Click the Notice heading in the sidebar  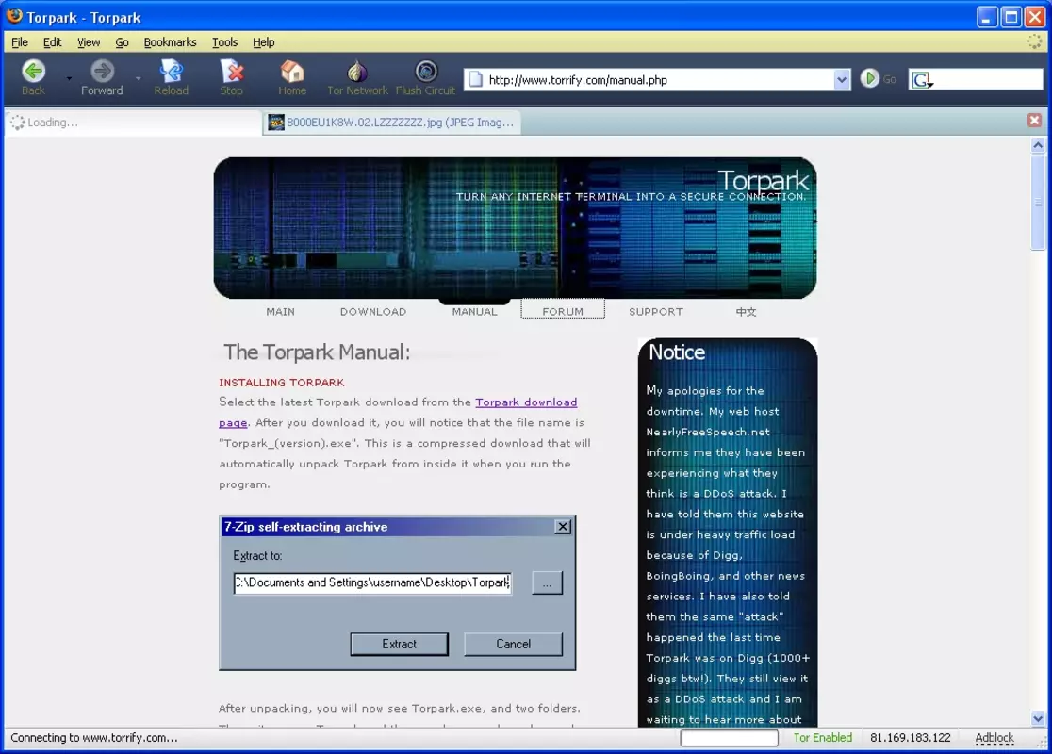pos(676,352)
